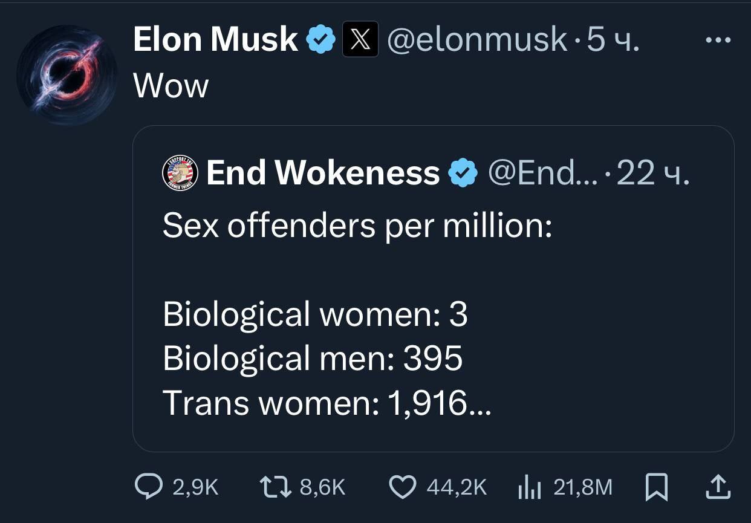Open view analytics bar chart icon

[530, 487]
